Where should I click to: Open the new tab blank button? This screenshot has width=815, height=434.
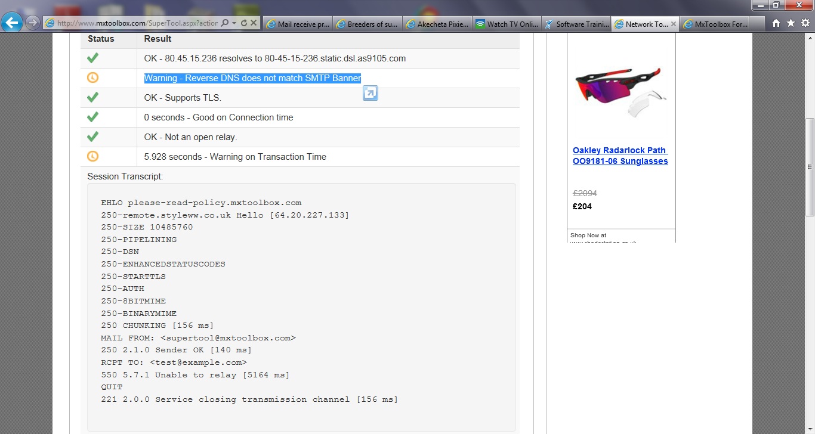tap(757, 24)
